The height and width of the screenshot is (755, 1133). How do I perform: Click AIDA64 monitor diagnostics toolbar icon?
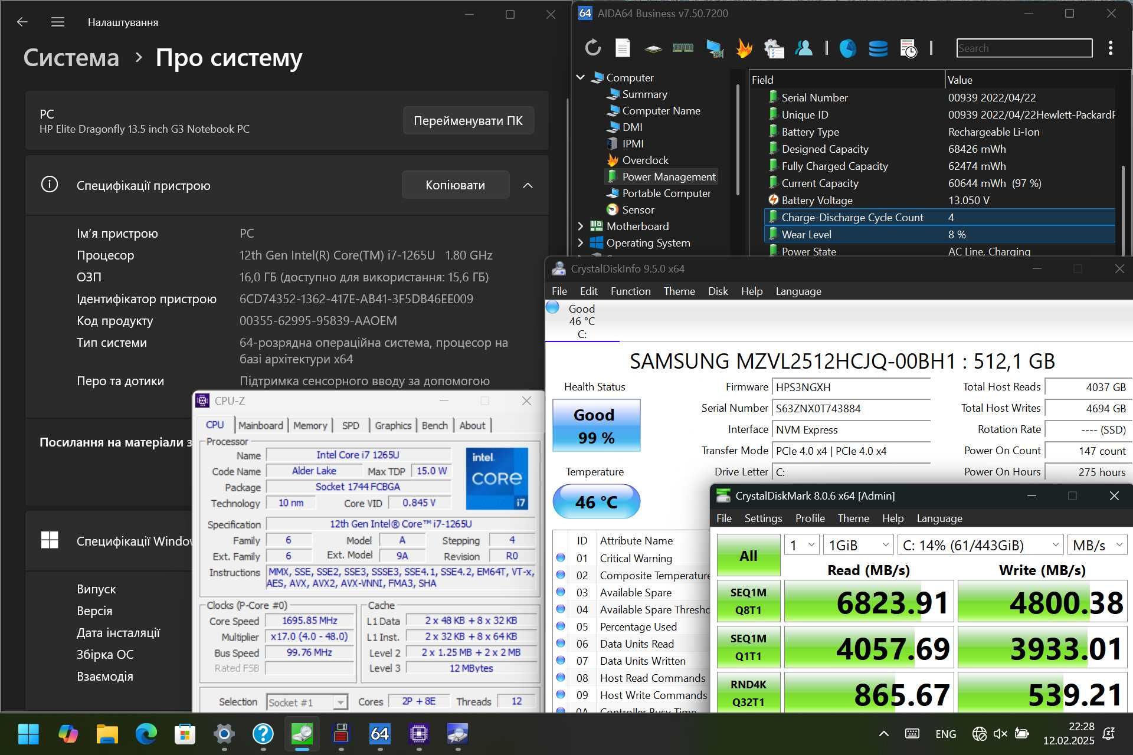tap(714, 48)
